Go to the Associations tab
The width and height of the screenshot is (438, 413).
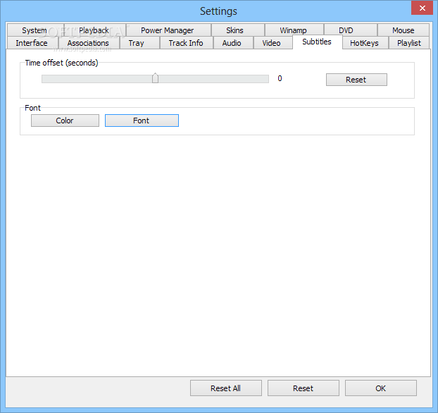coord(88,43)
